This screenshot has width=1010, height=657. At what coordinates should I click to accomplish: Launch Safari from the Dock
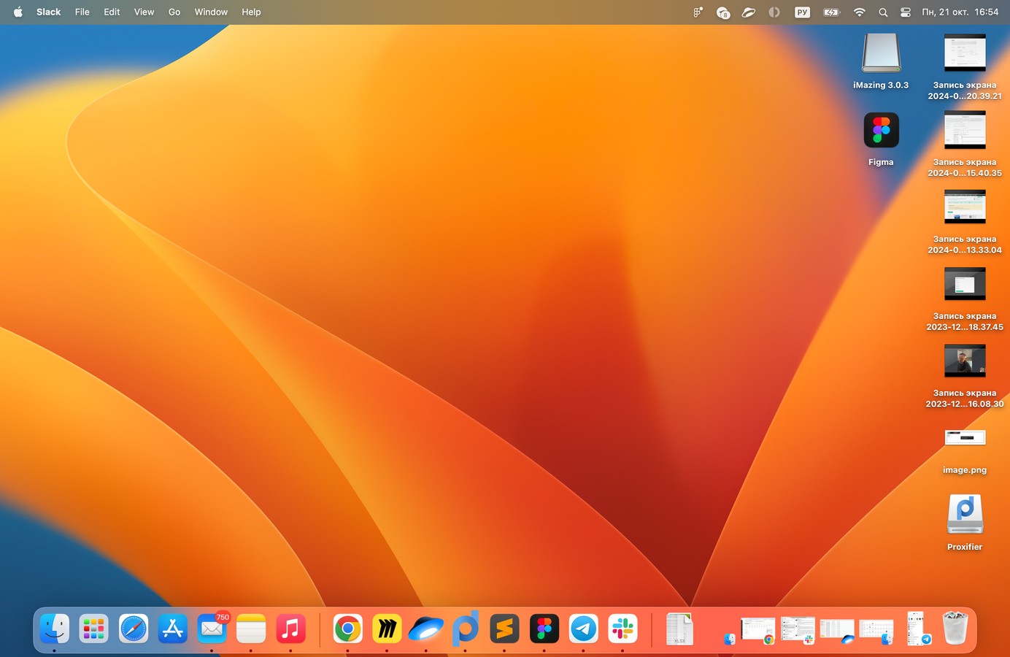point(134,629)
